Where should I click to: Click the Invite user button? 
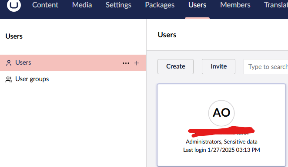click(218, 66)
